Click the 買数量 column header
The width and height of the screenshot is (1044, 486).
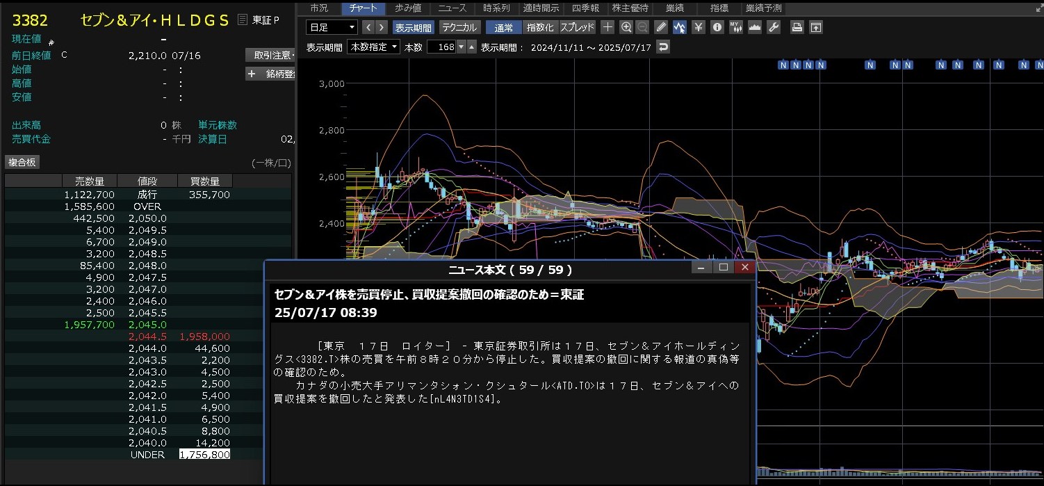coord(205,181)
